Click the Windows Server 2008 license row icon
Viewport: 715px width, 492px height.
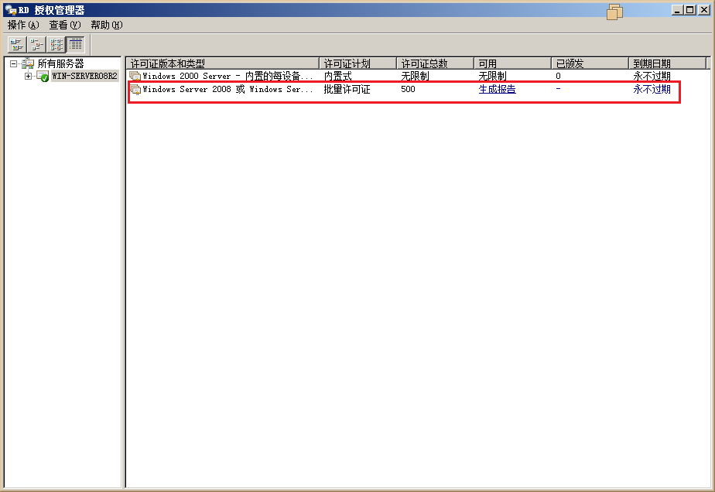[135, 90]
